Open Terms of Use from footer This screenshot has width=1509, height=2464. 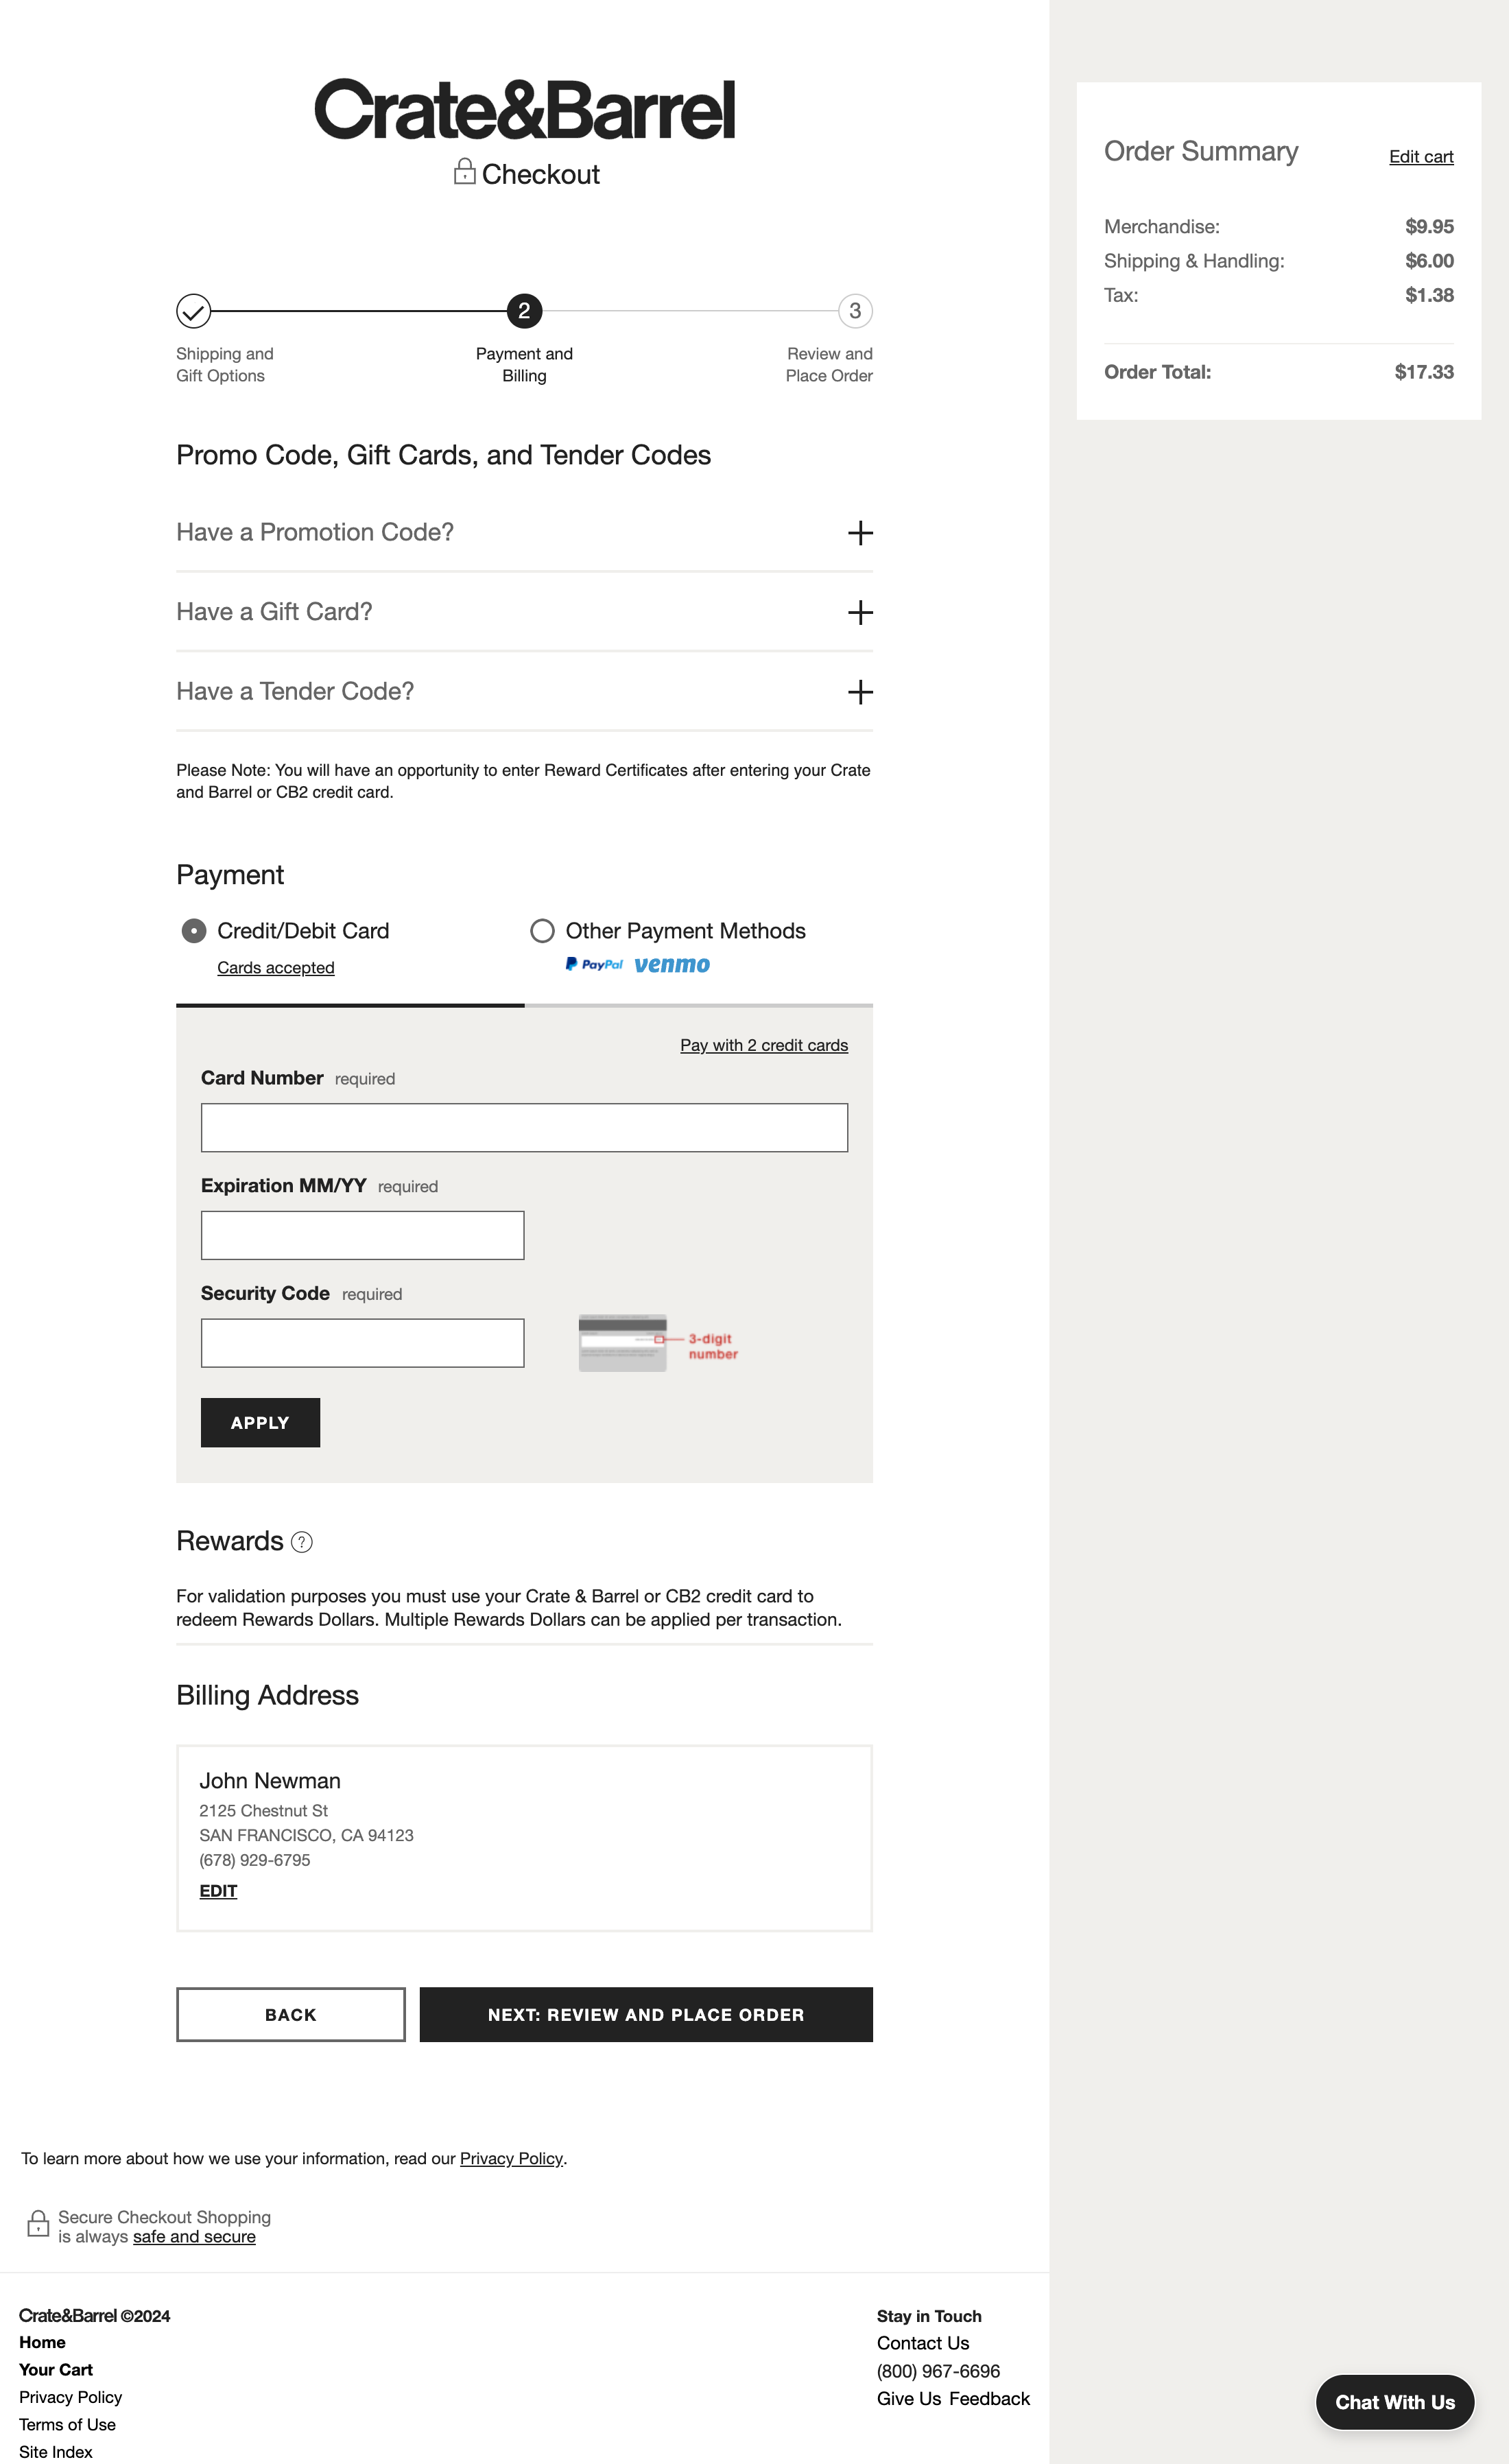click(67, 2424)
